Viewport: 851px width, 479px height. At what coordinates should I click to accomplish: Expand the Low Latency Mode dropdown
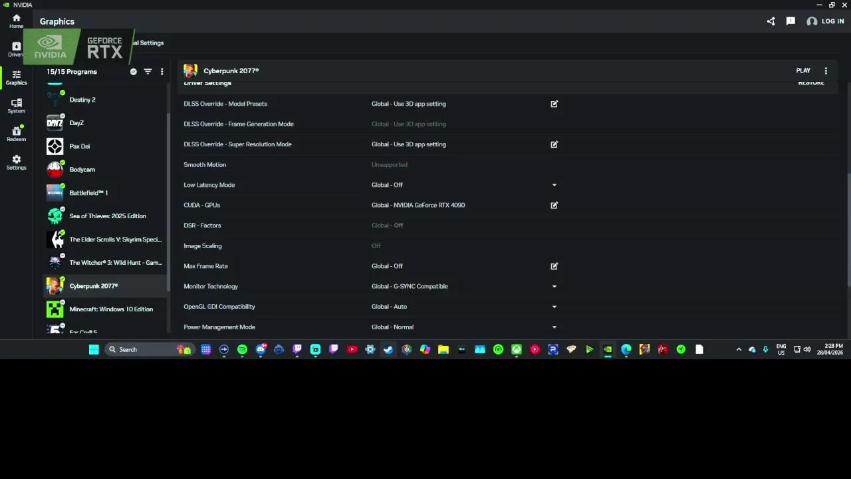pyautogui.click(x=554, y=185)
